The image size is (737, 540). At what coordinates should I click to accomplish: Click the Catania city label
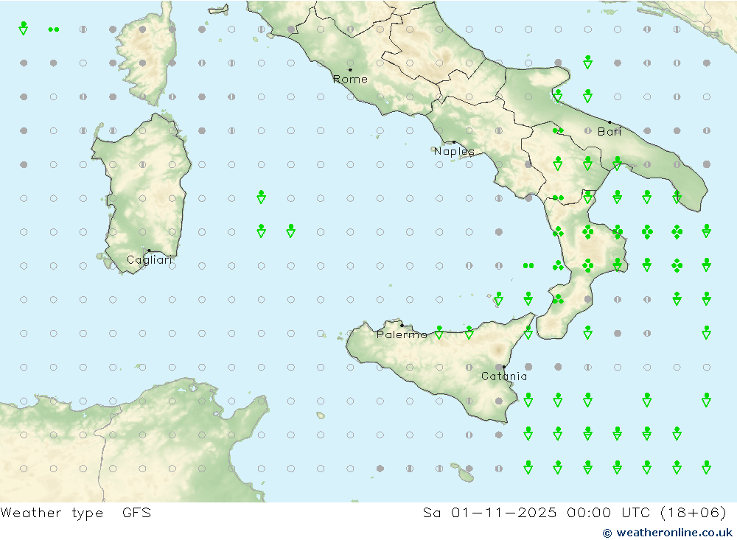504,376
